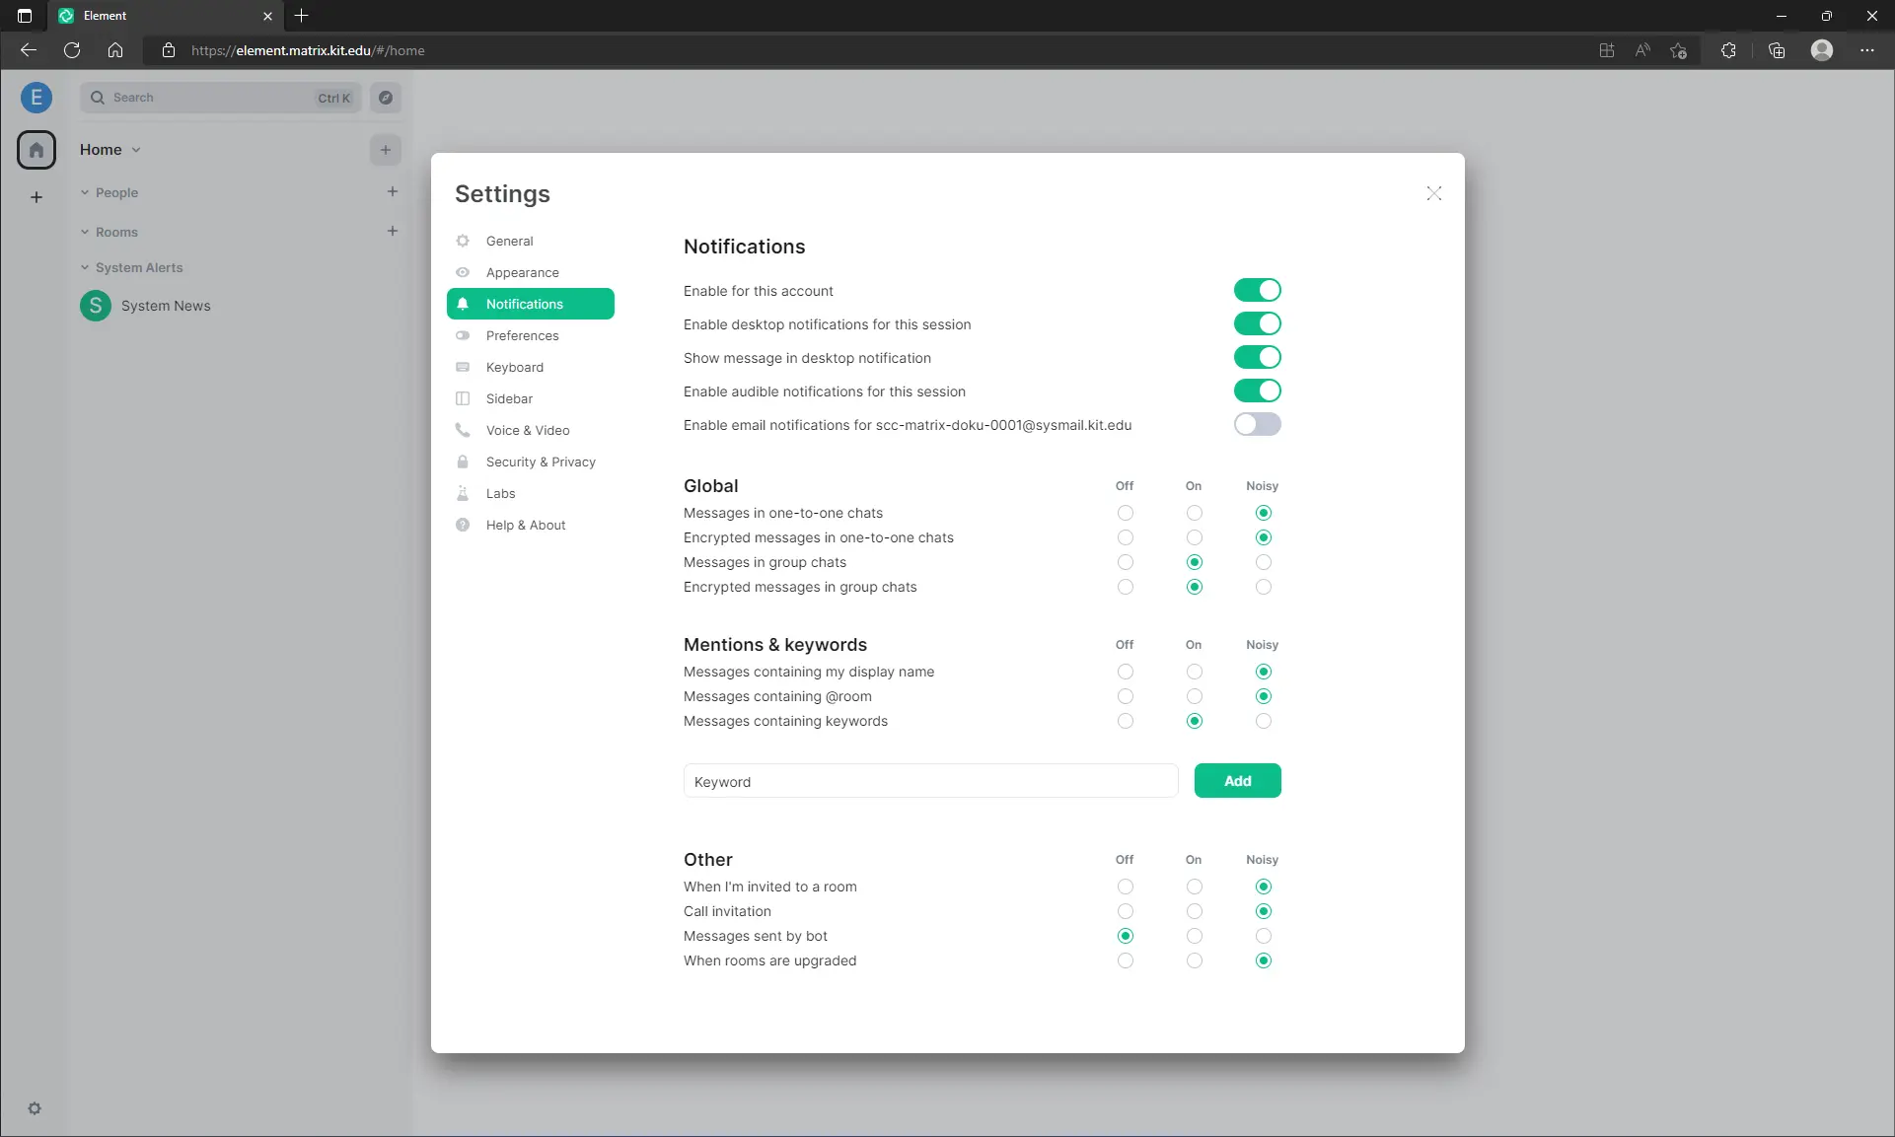The height and width of the screenshot is (1137, 1895).
Task: Open Security & Privacy settings
Action: (x=540, y=462)
